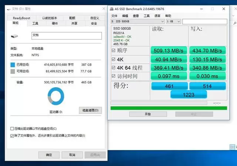Enable 压缩此驱动器以节约磁盘空间 checkbox

[x=12, y=129]
